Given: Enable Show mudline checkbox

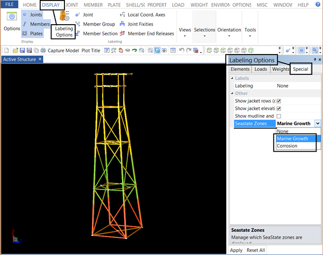Looking at the screenshot, I should point(278,116).
